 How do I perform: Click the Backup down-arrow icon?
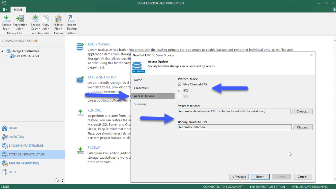(x=80, y=150)
